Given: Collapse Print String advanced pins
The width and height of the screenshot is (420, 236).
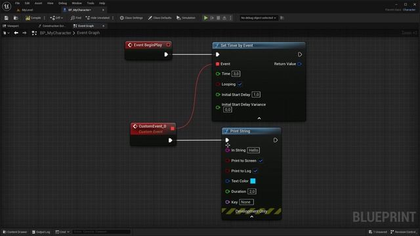Looking at the screenshot, I should [251, 217].
